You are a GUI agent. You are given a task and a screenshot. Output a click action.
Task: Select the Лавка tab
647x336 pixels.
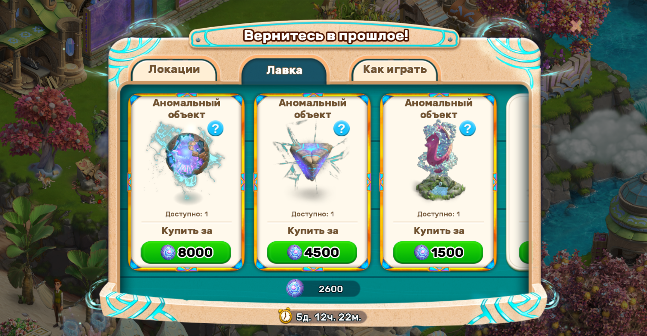pyautogui.click(x=284, y=70)
